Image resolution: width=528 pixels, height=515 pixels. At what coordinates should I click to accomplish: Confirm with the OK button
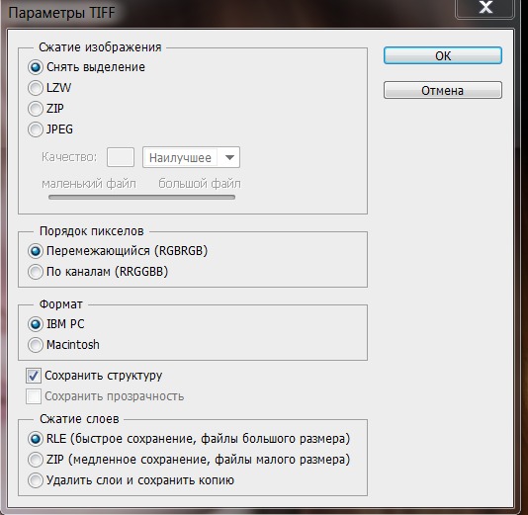[x=443, y=55]
